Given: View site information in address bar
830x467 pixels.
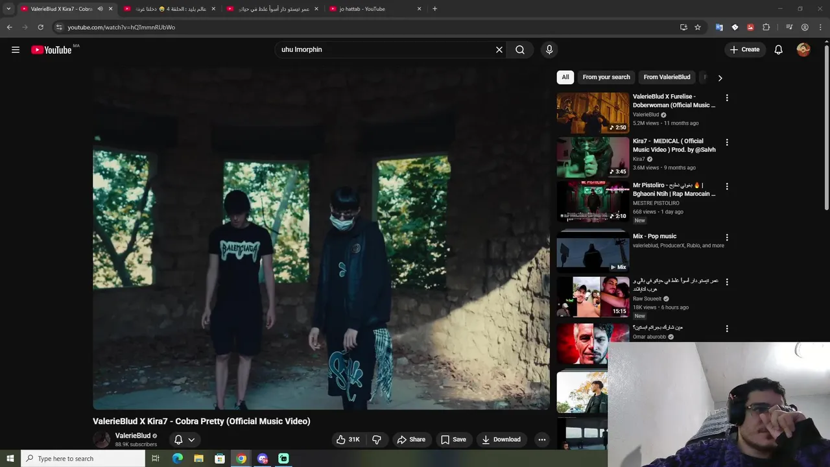Looking at the screenshot, I should coord(59,27).
